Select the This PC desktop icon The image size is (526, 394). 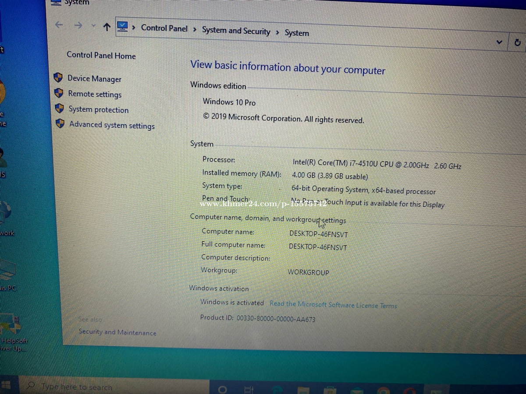tap(8, 275)
